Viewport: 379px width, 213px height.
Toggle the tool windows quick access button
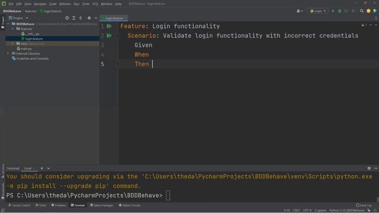tap(2, 211)
